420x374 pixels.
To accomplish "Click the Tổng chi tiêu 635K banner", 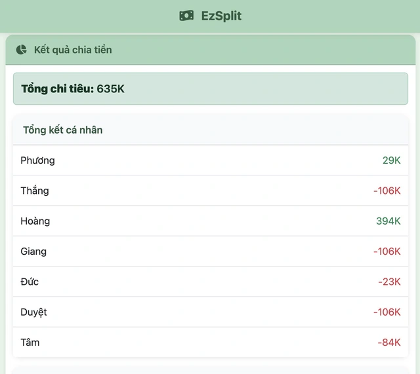I will pos(210,88).
